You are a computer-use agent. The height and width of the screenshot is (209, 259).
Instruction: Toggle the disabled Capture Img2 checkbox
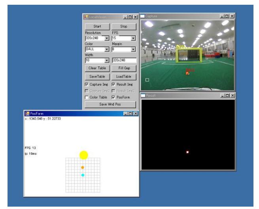tap(87, 91)
